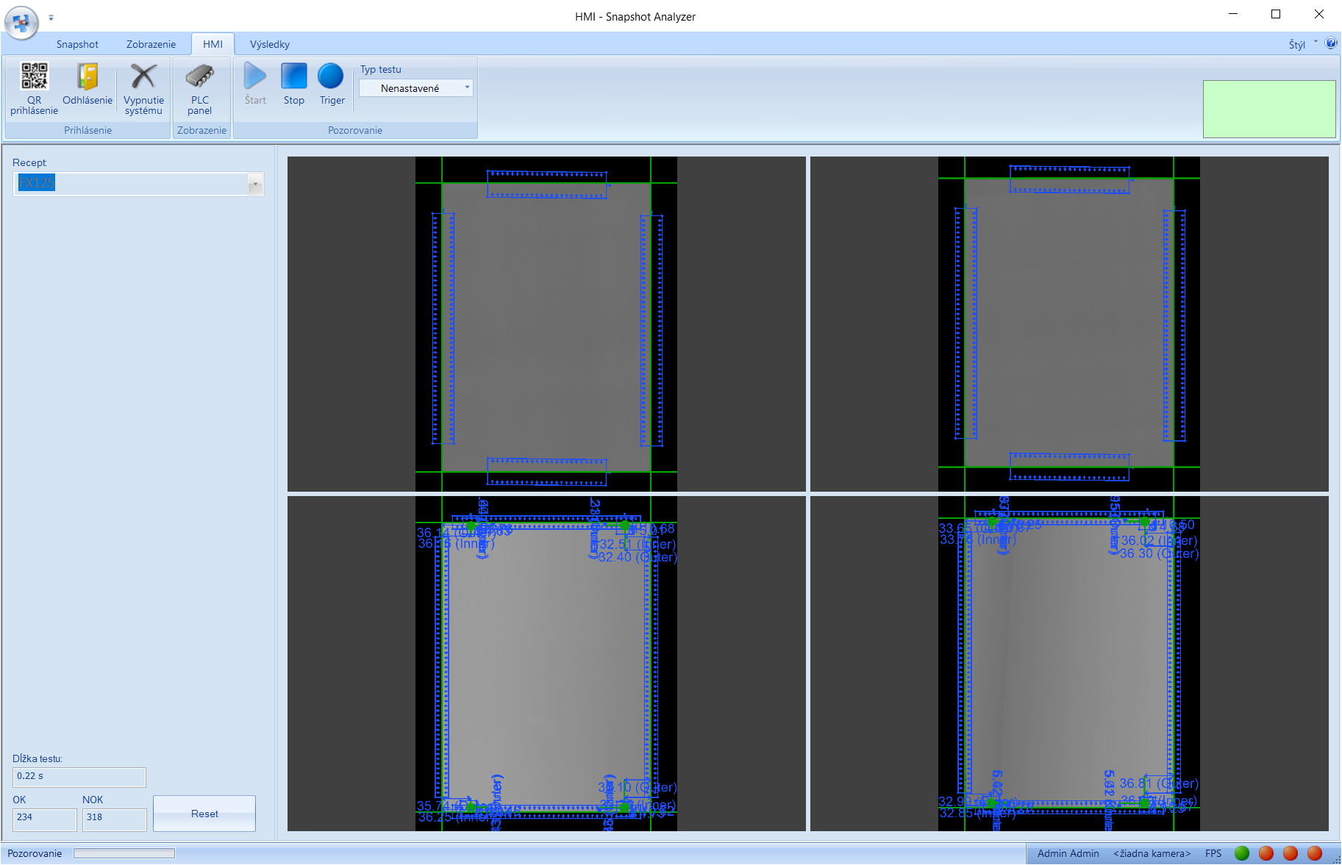Open the Zobrazenie ribbon tab
This screenshot has height=865, width=1342.
point(151,44)
